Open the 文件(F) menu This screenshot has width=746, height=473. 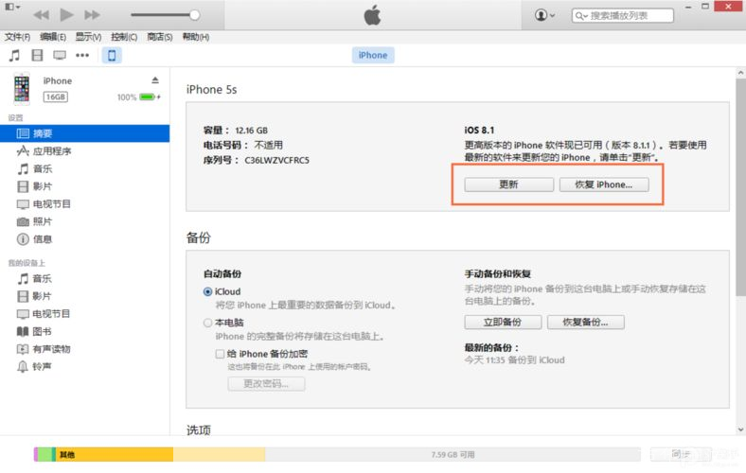point(17,37)
